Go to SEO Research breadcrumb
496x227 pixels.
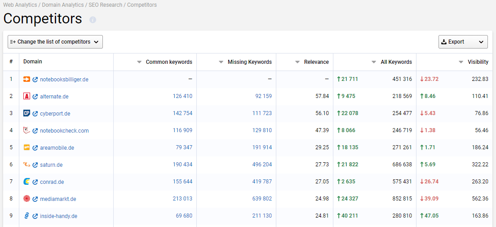[x=105, y=5]
